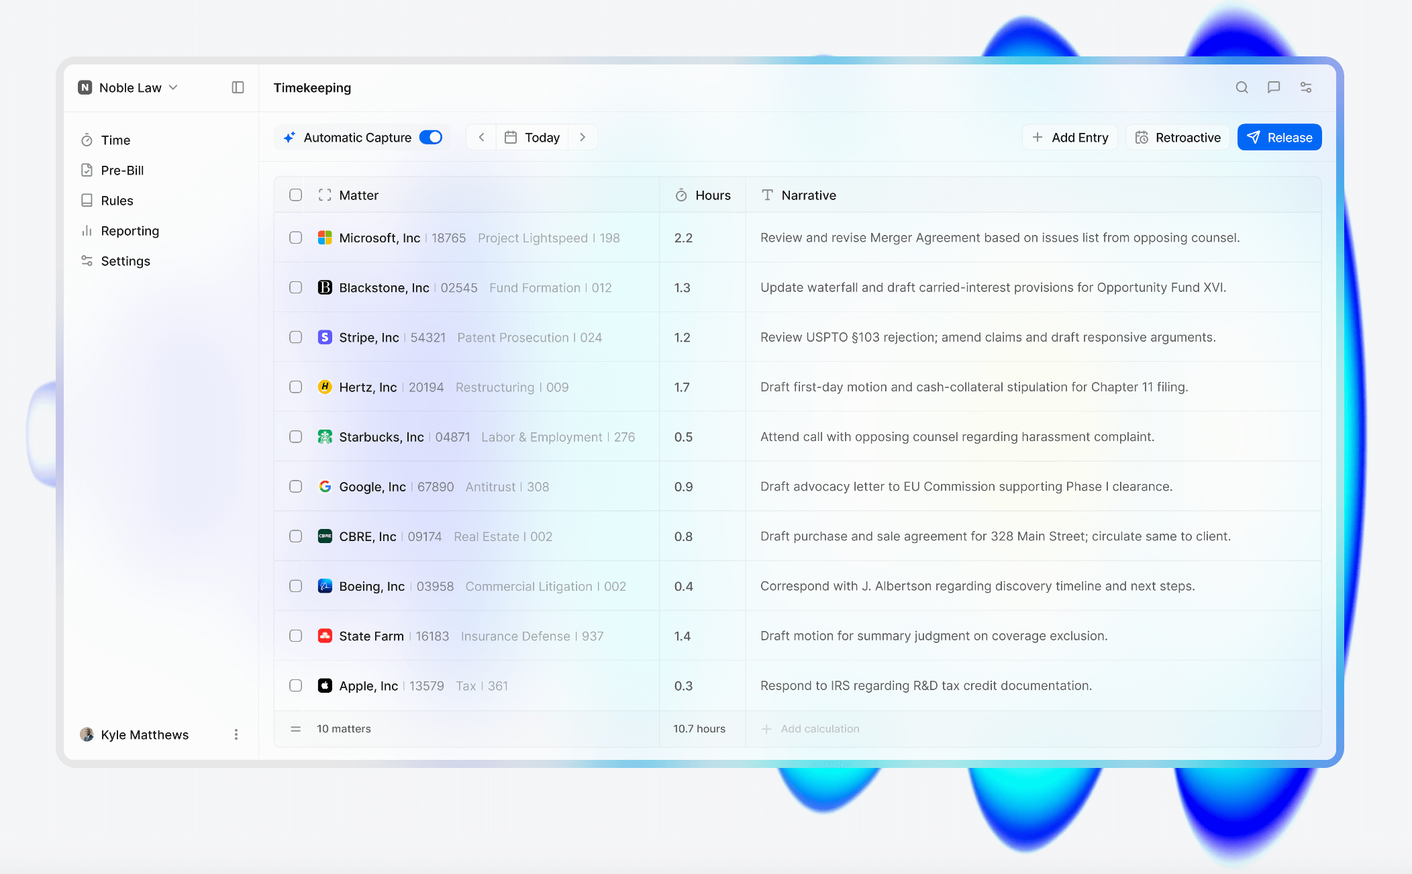
Task: Click the Microsoft logo icon
Action: pos(325,238)
